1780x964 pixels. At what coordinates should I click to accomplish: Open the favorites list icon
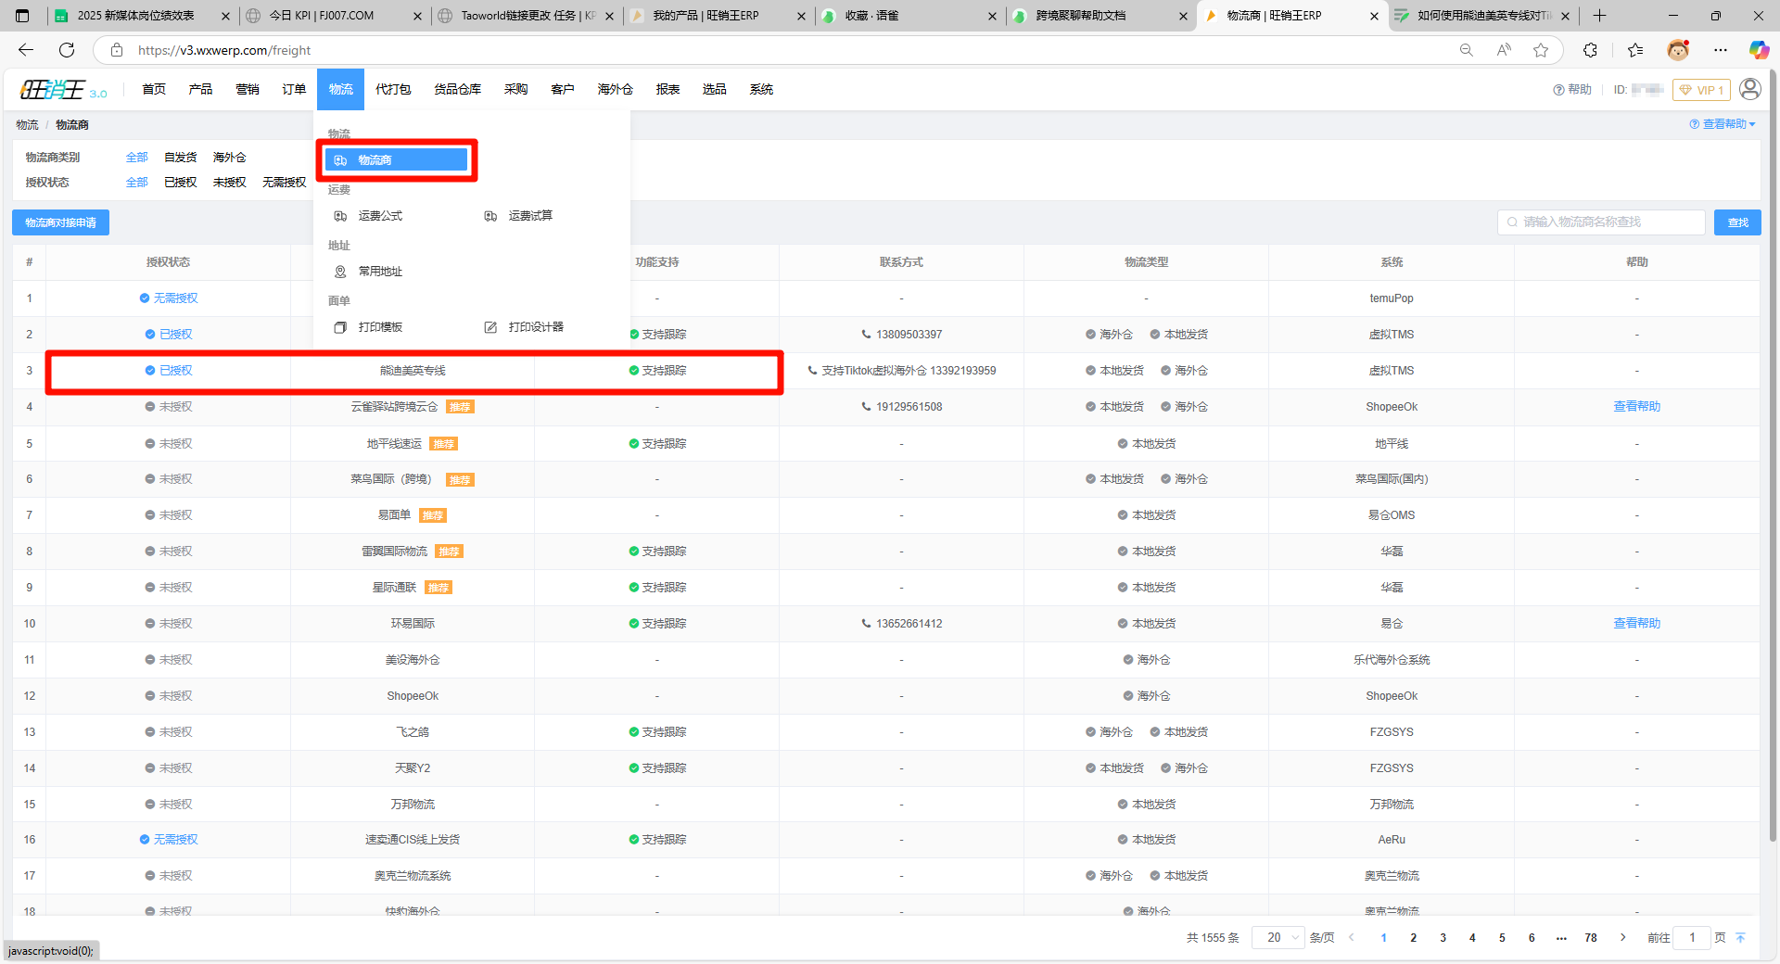click(1635, 50)
